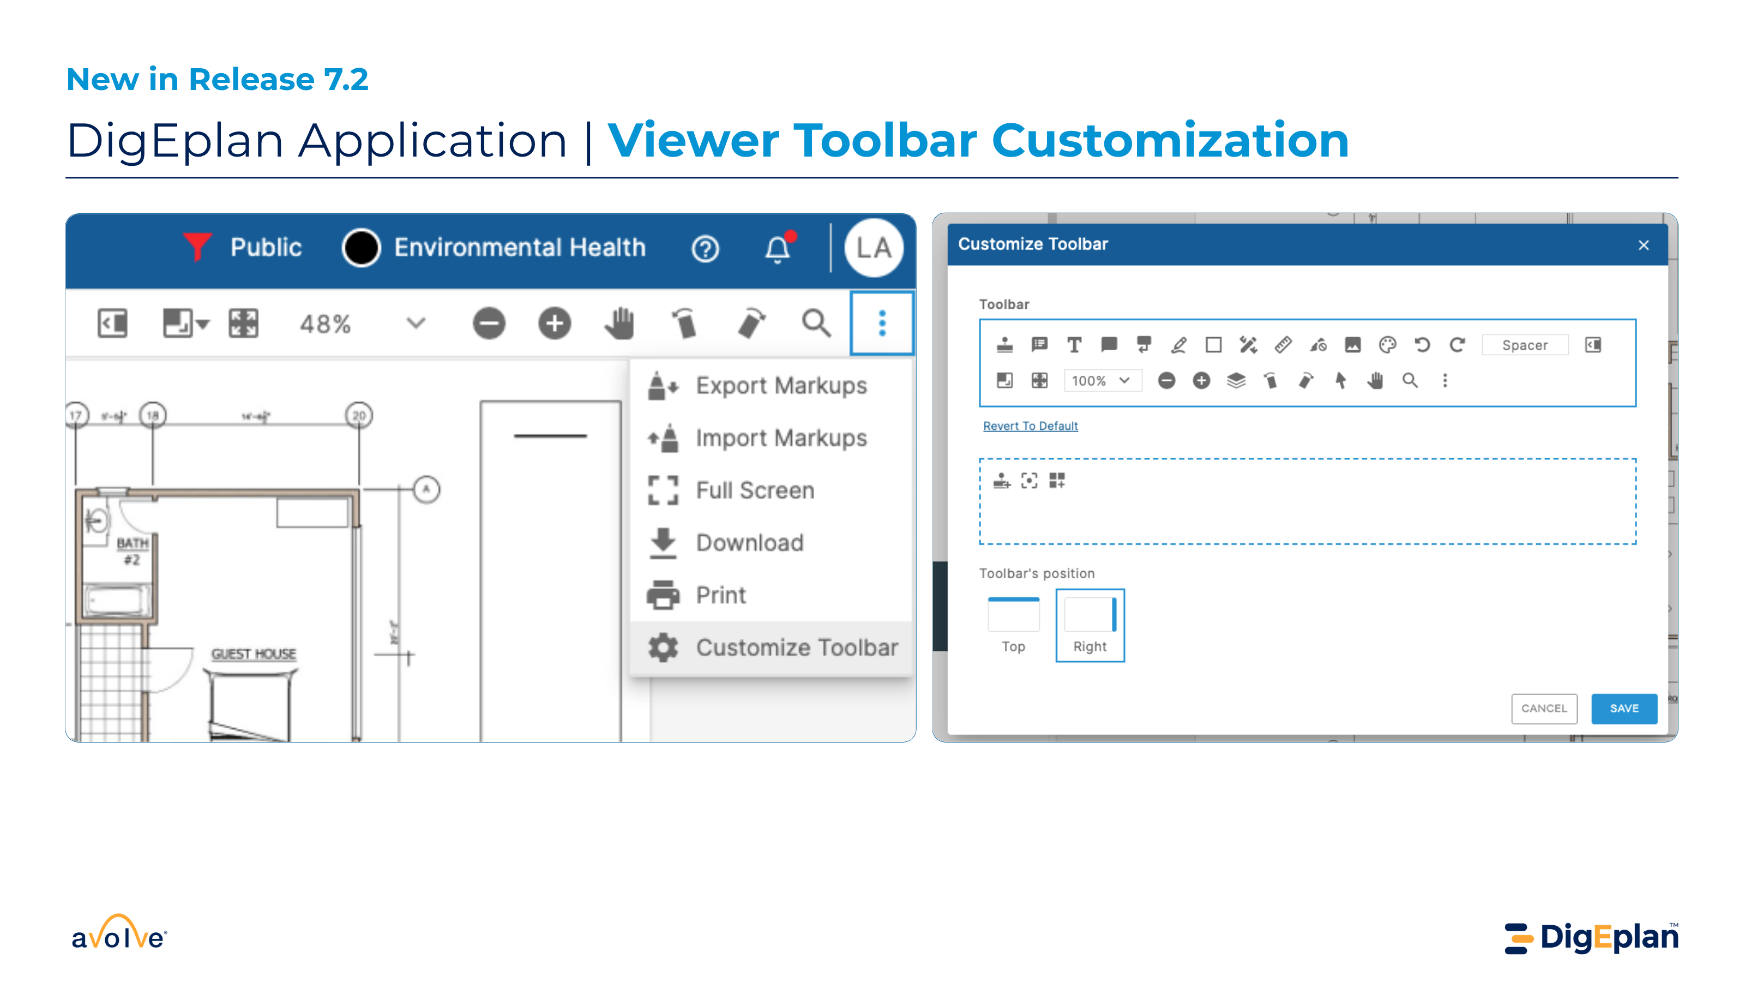
Task: Open the 100% zoom dropdown in dialog
Action: click(1102, 380)
